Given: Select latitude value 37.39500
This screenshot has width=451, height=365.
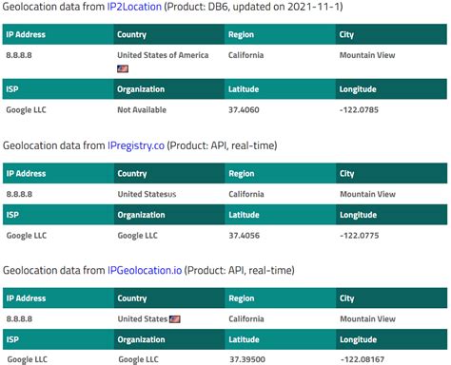Looking at the screenshot, I should pyautogui.click(x=247, y=359).
